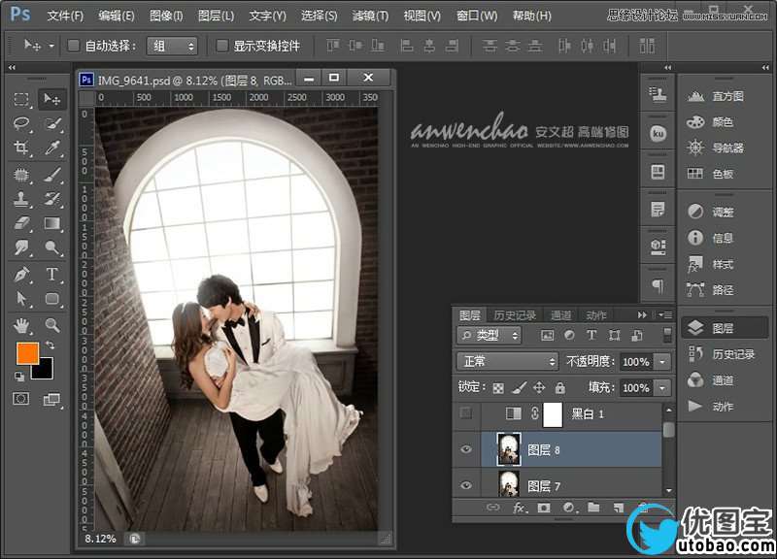Select the Crop tool
Image resolution: width=777 pixels, height=559 pixels.
tap(21, 148)
